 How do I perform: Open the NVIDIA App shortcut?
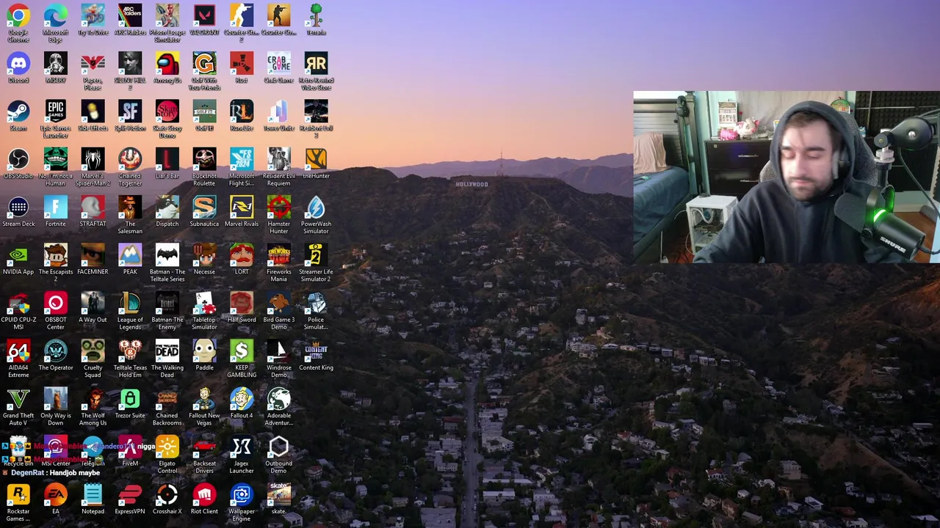point(18,255)
